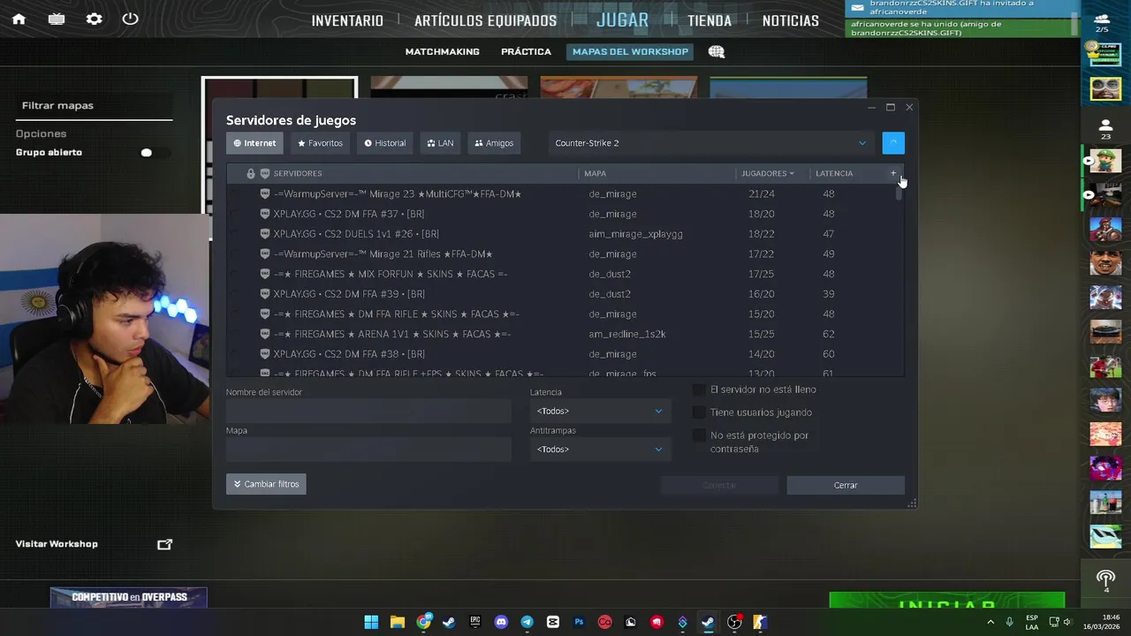This screenshot has width=1131, height=636.
Task: Click the Visitar Workshop link
Action: [x=57, y=544]
